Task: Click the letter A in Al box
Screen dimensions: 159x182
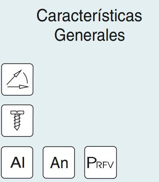Action: (16, 162)
